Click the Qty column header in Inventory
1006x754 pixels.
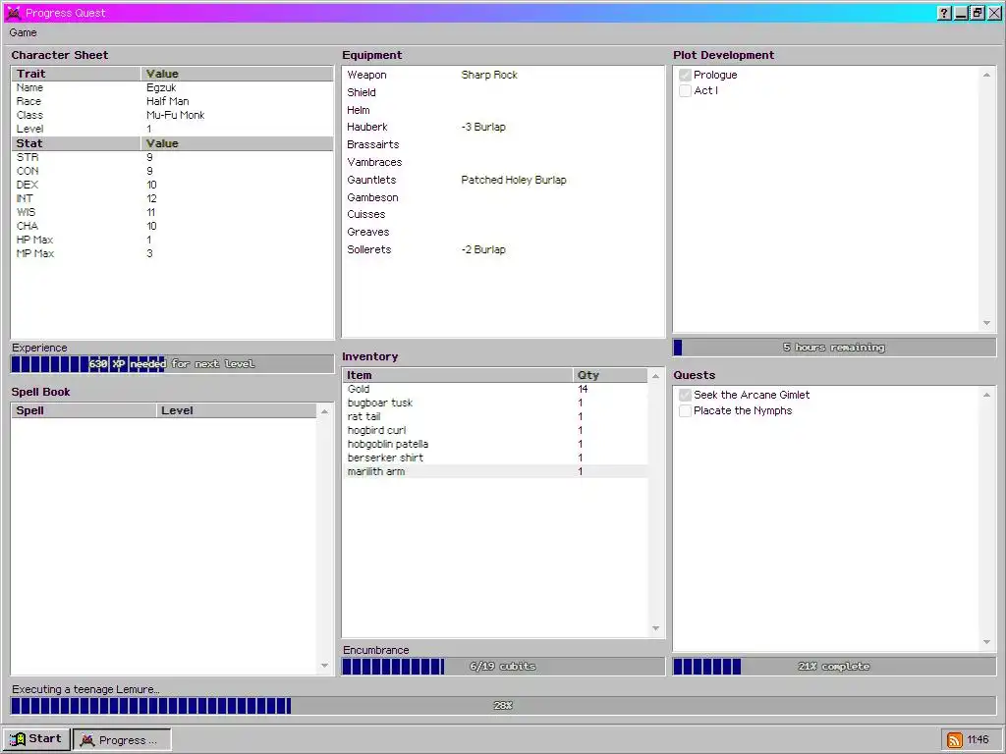(x=610, y=375)
